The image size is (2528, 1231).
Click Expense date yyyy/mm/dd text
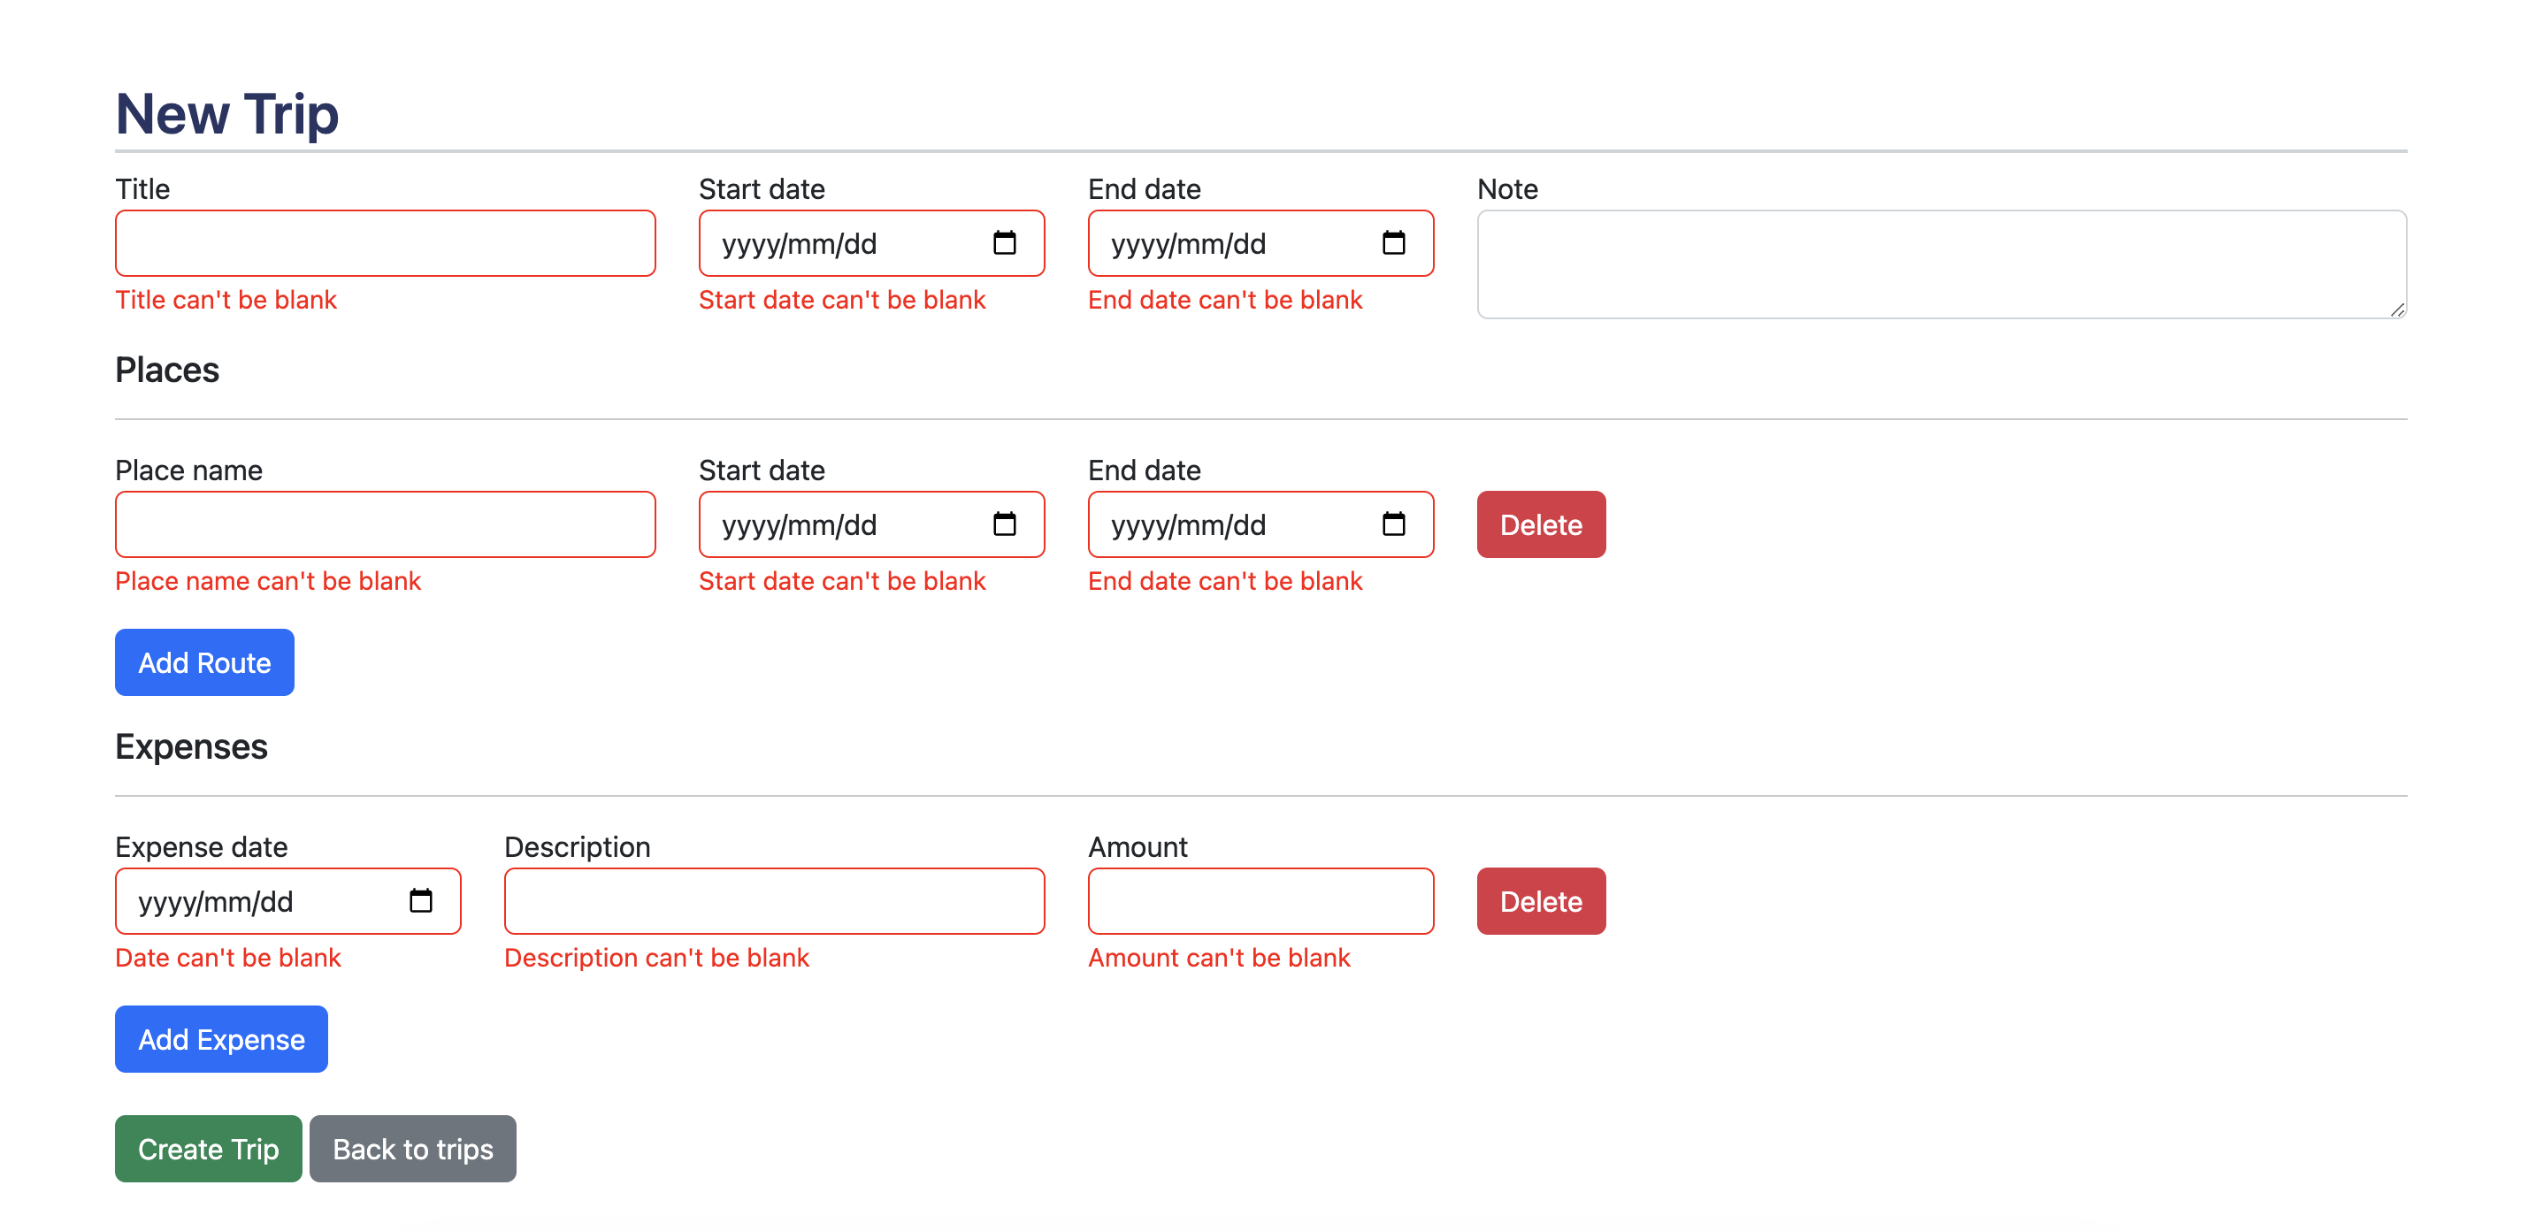point(215,900)
